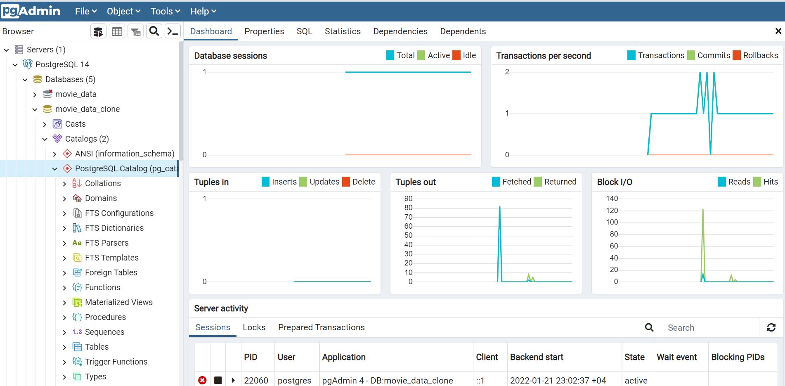Expand the ANSI (information_schema) catalog
Screen dimensions: 785x386
coord(55,154)
